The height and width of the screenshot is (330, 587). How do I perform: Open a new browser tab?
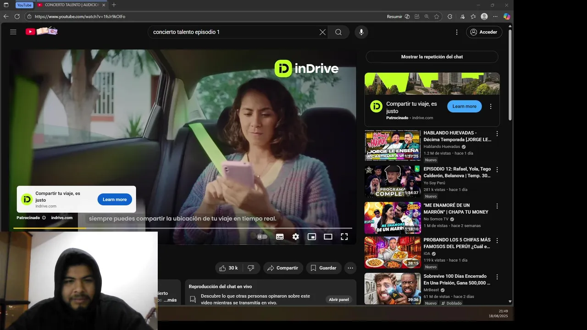point(114,5)
